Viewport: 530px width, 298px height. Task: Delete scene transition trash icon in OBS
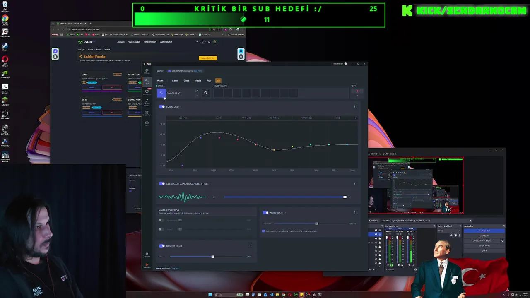click(455, 235)
